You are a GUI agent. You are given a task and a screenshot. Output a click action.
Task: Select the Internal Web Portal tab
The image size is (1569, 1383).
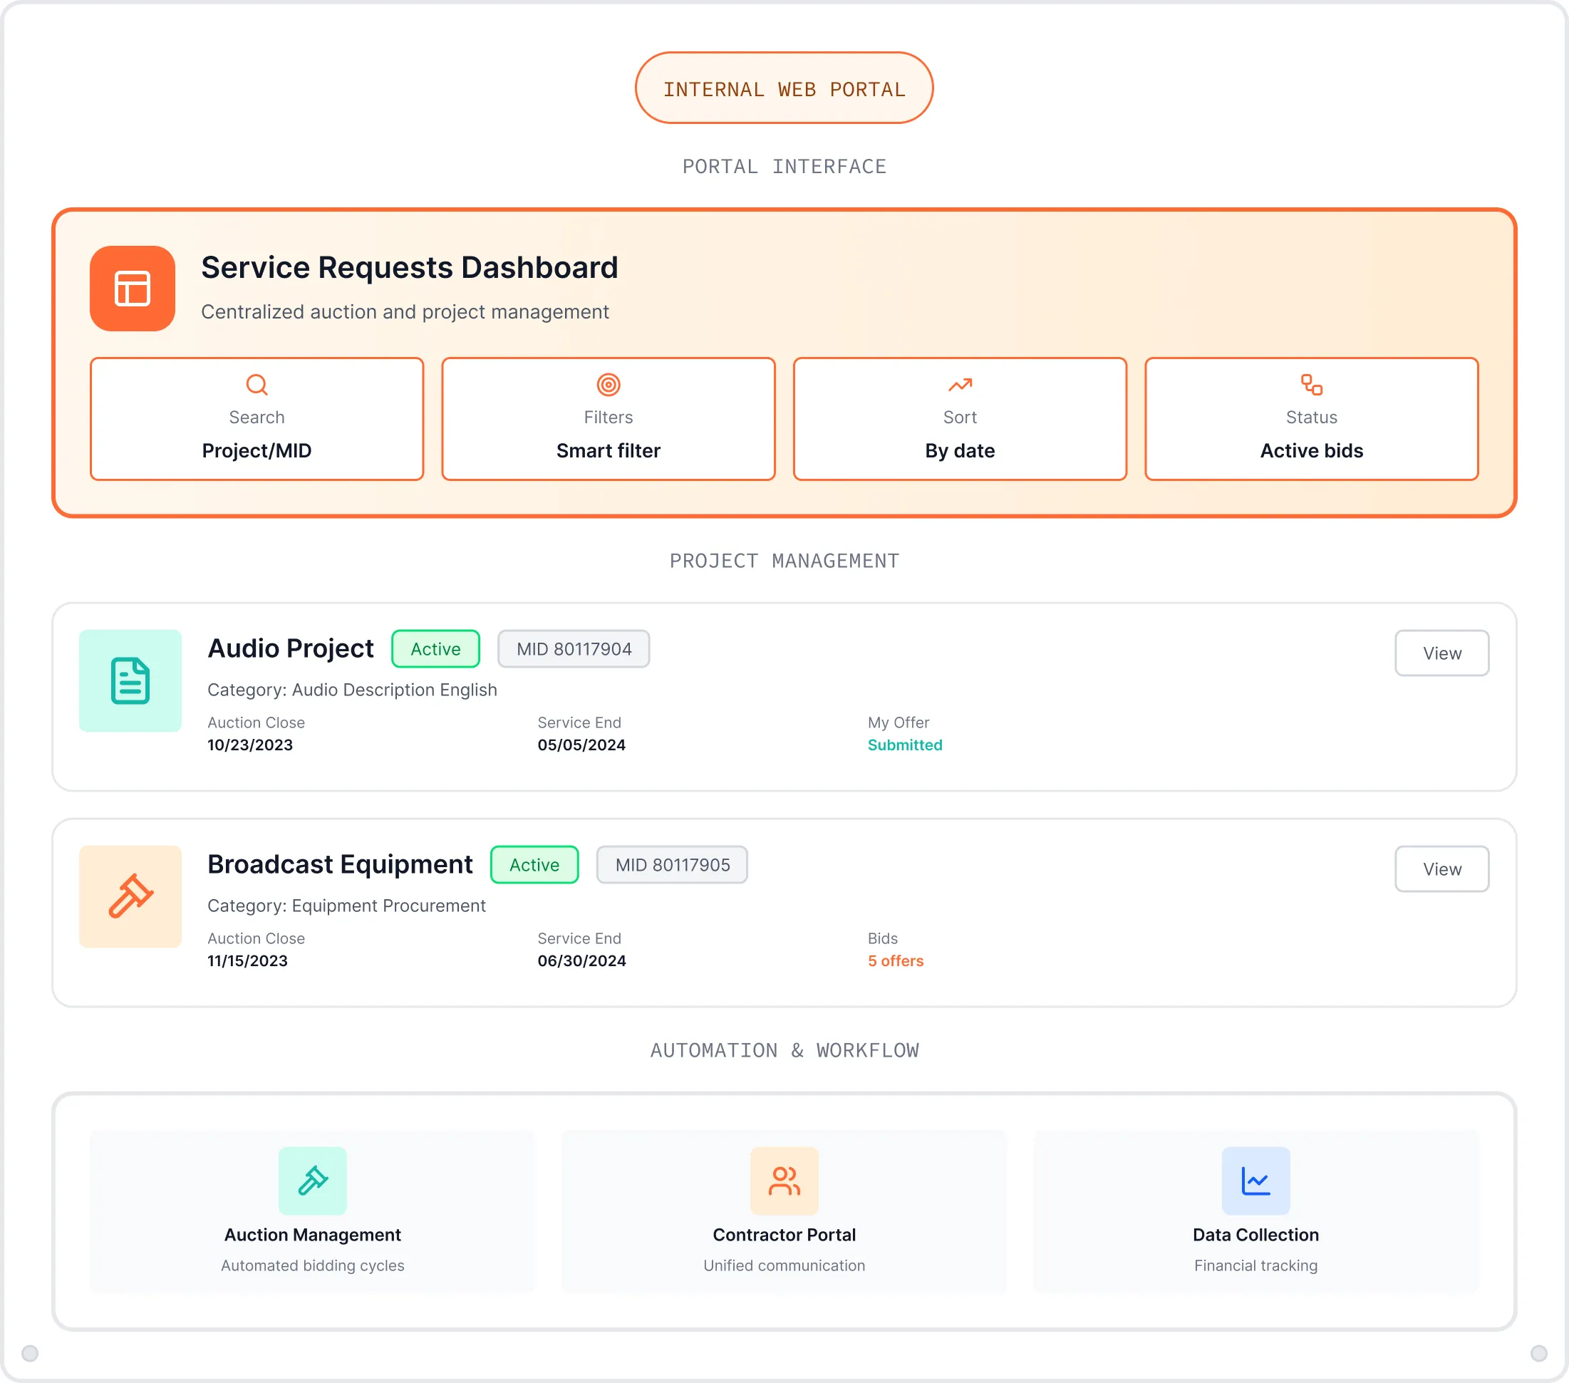click(784, 87)
